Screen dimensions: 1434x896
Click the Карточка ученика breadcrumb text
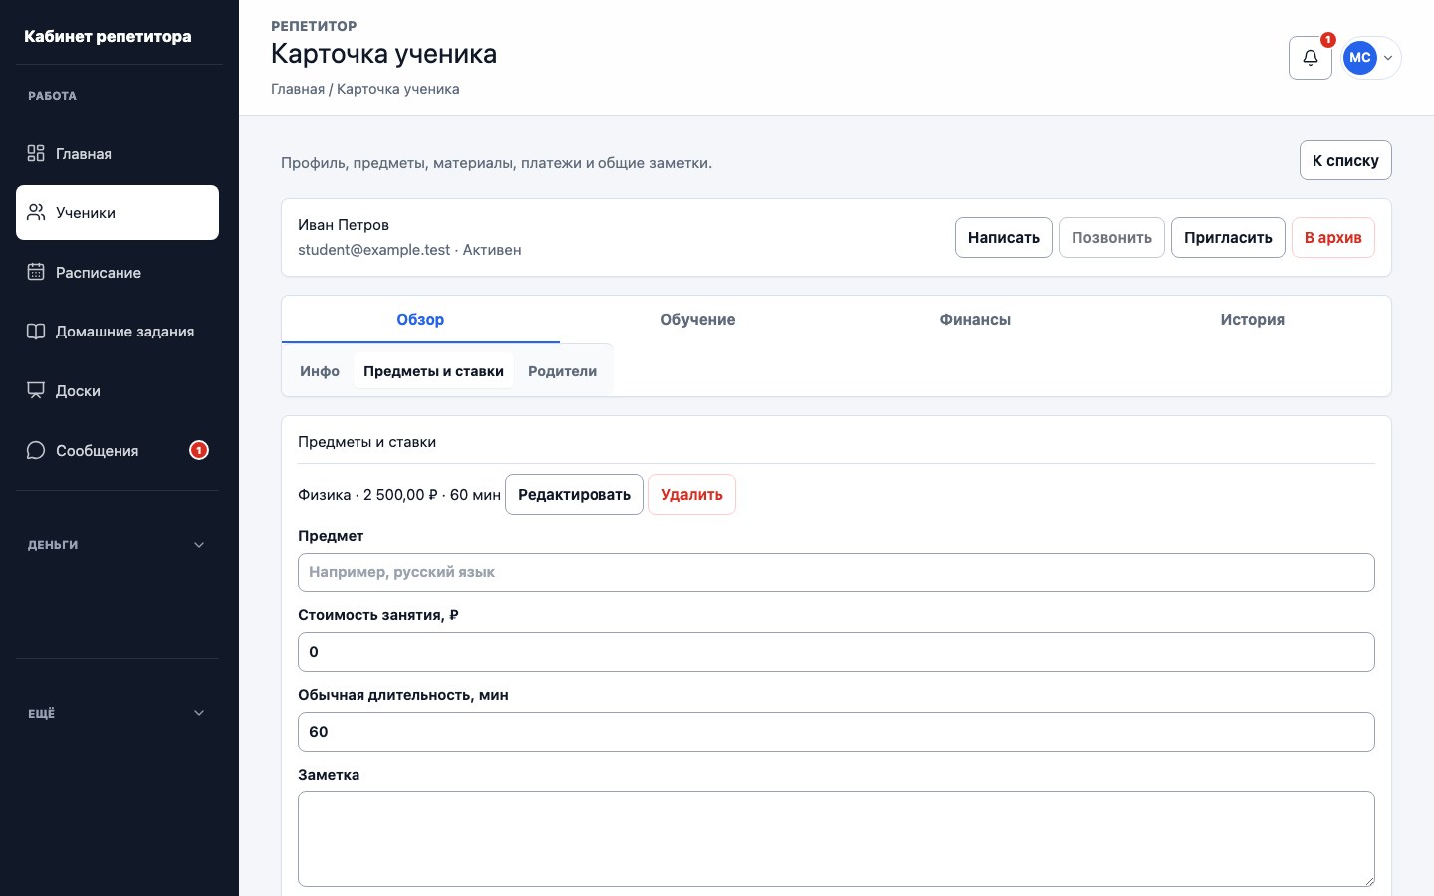point(398,89)
